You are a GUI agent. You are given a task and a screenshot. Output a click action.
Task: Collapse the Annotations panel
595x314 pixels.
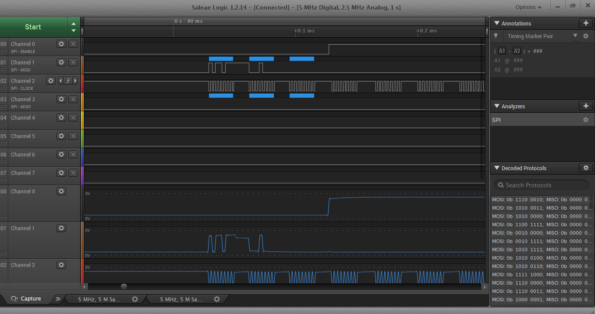[x=497, y=23]
